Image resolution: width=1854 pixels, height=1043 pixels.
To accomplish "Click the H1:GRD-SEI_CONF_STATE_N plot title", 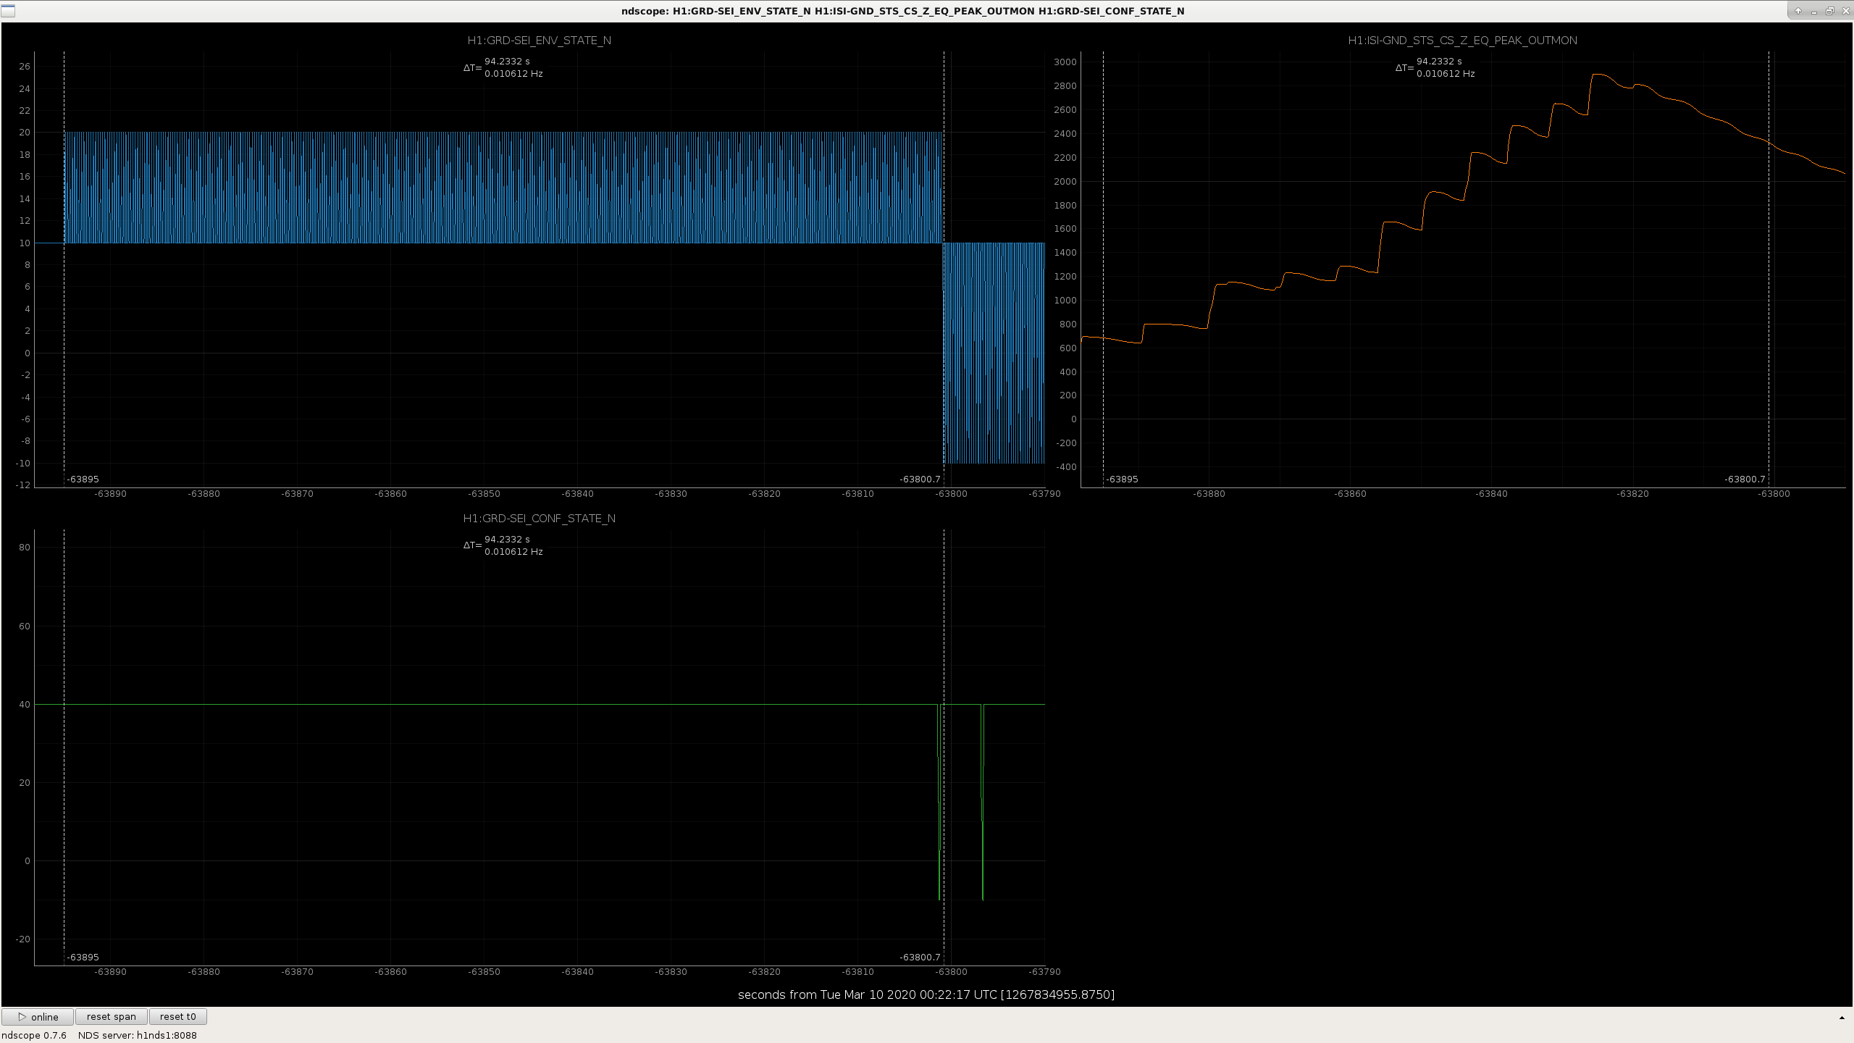I will pyautogui.click(x=539, y=519).
